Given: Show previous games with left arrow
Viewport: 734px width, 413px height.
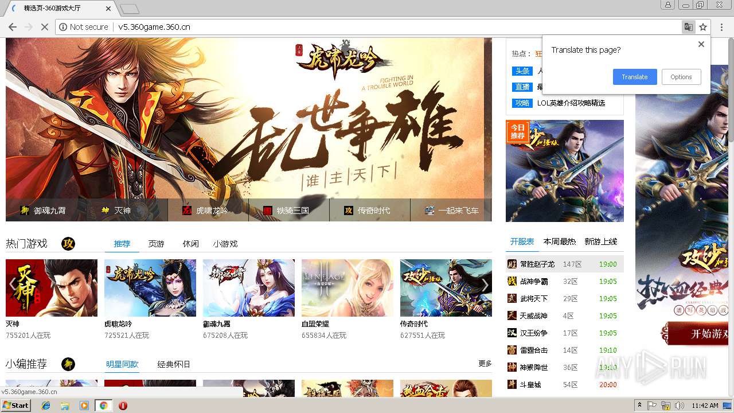Looking at the screenshot, I should pos(12,285).
